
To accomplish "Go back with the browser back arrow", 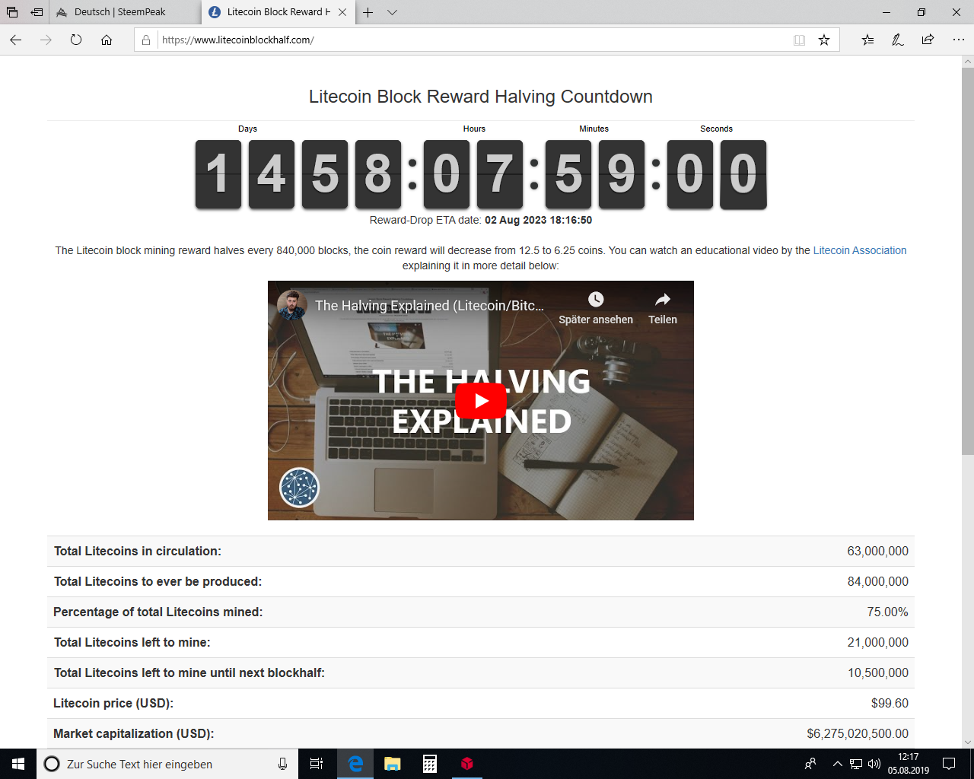I will coord(16,40).
